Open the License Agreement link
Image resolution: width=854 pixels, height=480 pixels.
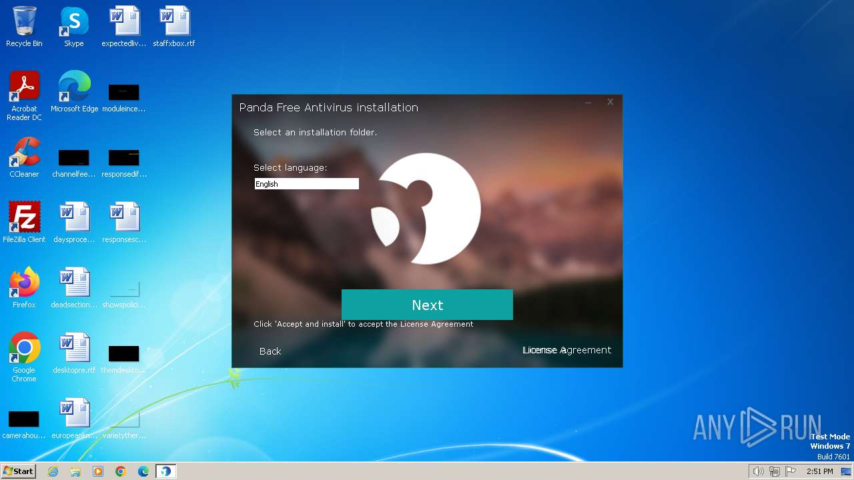coord(566,350)
